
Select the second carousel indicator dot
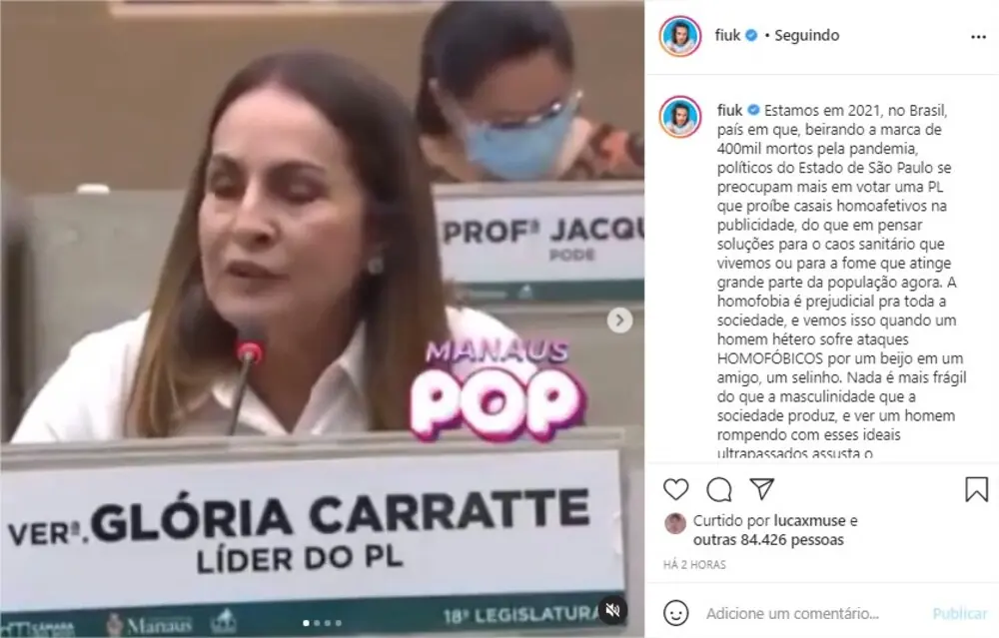[318, 623]
